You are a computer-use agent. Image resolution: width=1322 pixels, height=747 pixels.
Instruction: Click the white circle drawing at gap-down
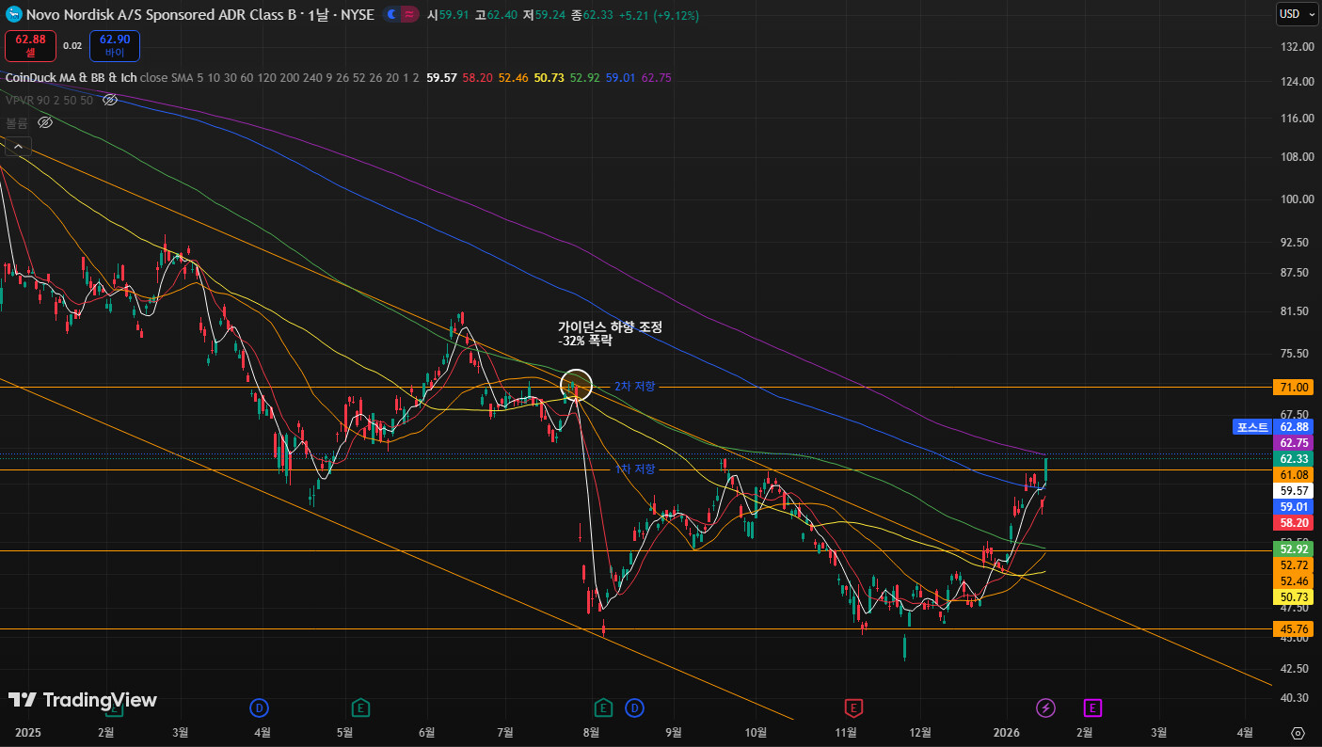coord(576,385)
